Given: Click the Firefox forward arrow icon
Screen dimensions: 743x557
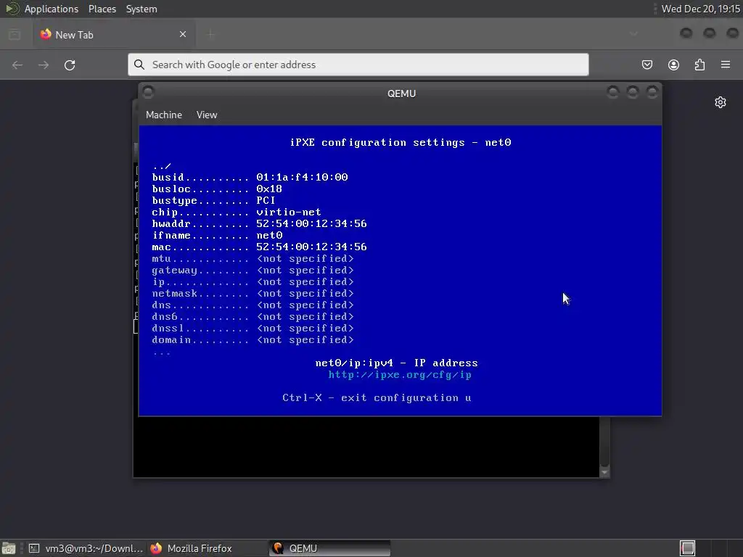Looking at the screenshot, I should pos(44,65).
